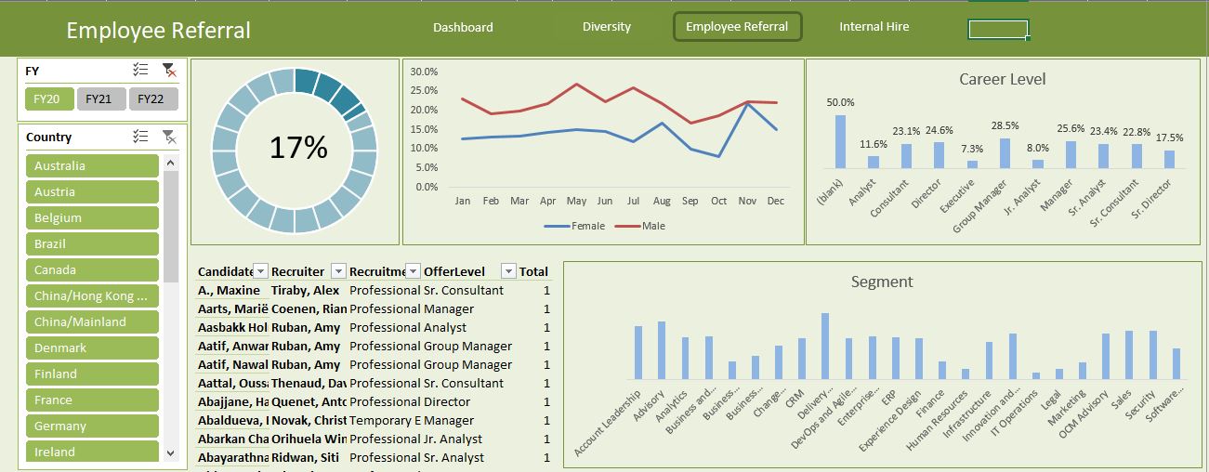This screenshot has height=472, width=1209.
Task: Click the 17% donut chart
Action: [296, 151]
